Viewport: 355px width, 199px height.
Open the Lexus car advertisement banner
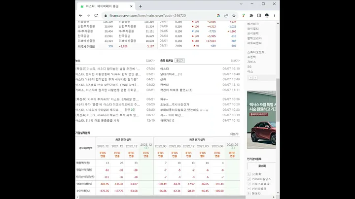261,120
